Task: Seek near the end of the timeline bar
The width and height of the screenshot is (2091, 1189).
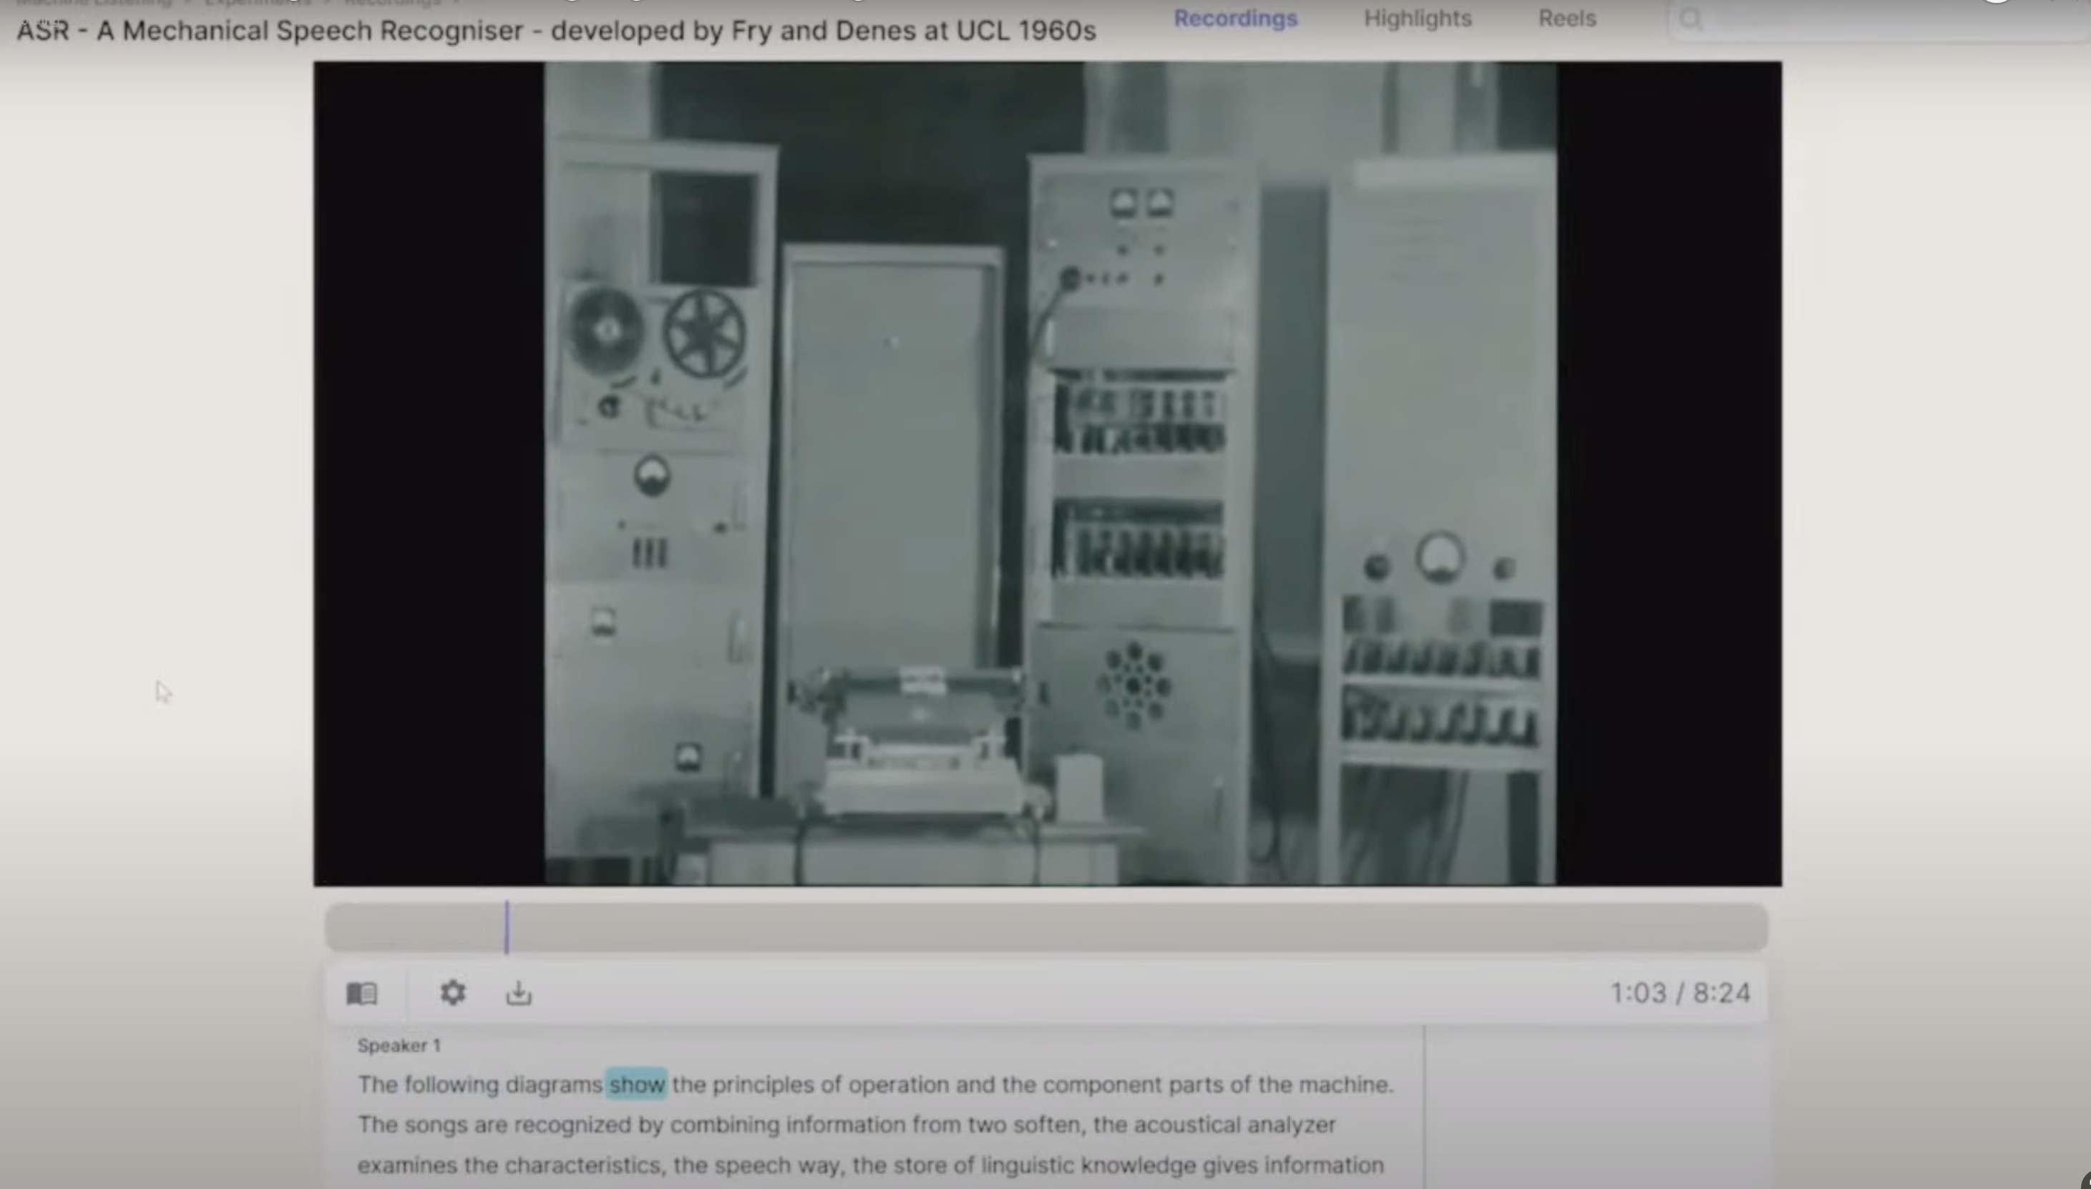Action: click(x=1732, y=927)
